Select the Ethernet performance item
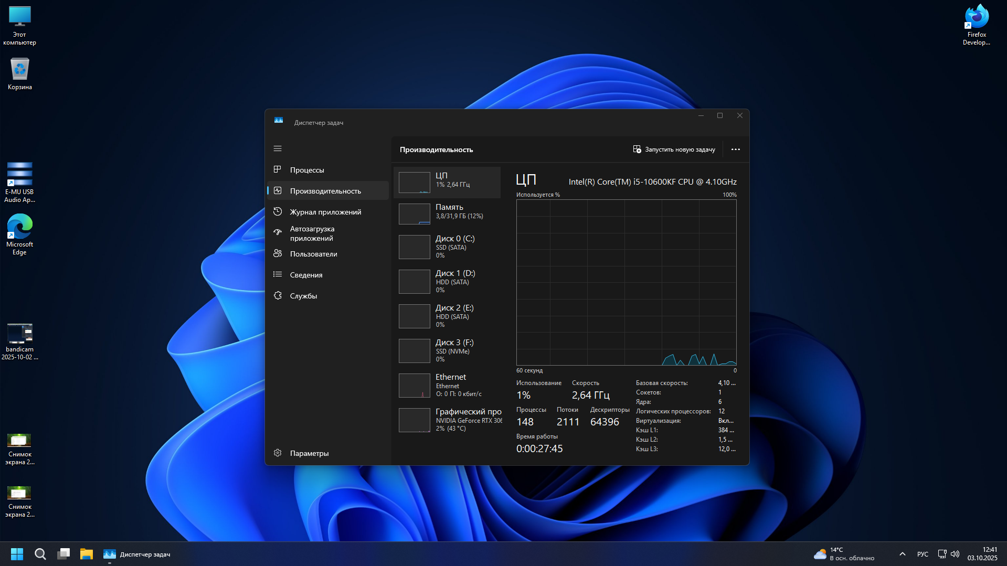 447,385
